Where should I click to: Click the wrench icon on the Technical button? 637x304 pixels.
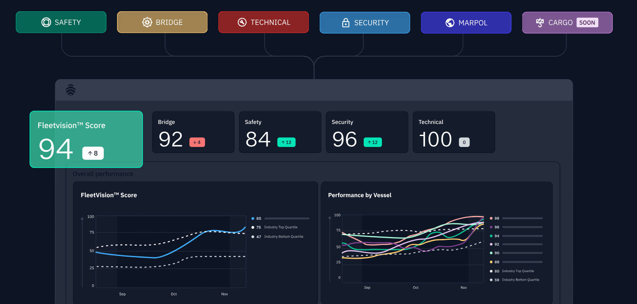pos(242,22)
